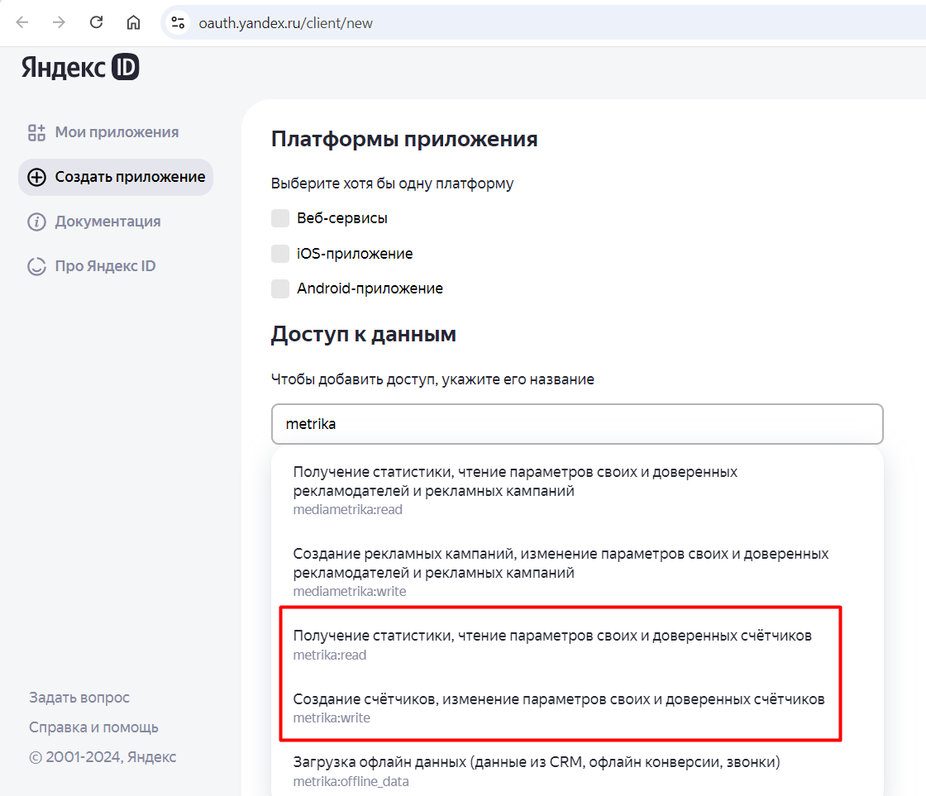Screen dimensions: 926x796
Task: Select the metrika:read permission option
Action: click(x=577, y=644)
